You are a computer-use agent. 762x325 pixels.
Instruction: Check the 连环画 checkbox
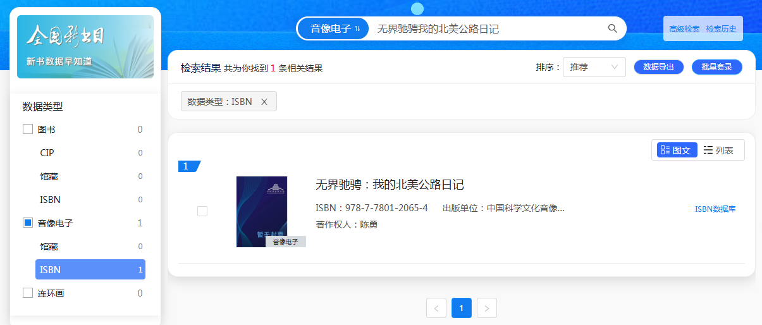tap(28, 293)
